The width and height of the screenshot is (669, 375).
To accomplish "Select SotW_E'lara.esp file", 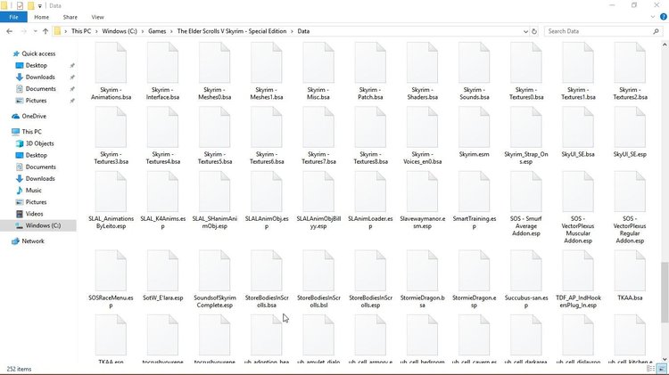I will [x=162, y=276].
